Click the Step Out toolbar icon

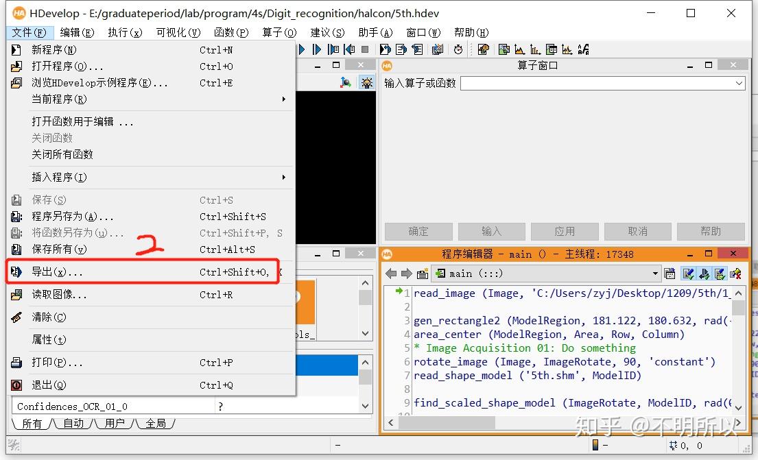tap(349, 49)
